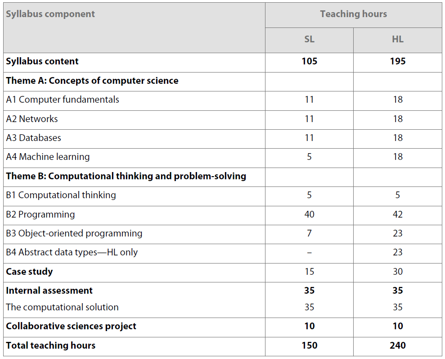445x359 pixels.
Task: Select the Case study row label
Action: point(29,272)
